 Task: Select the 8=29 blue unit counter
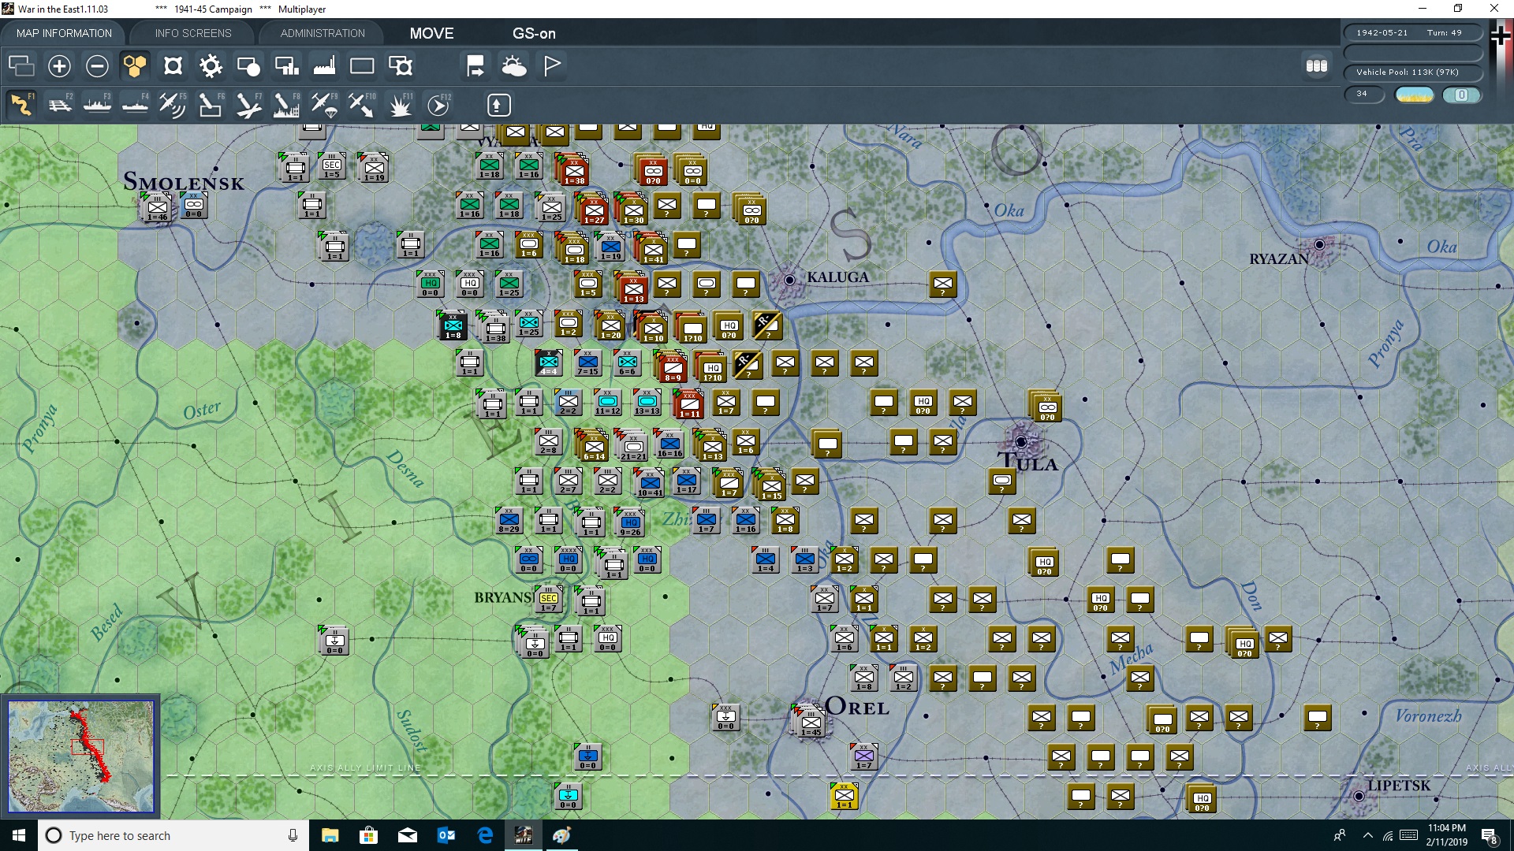509,521
